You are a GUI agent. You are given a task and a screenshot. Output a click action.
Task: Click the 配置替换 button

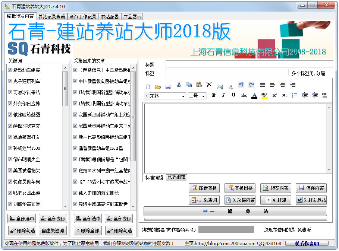tap(204, 188)
